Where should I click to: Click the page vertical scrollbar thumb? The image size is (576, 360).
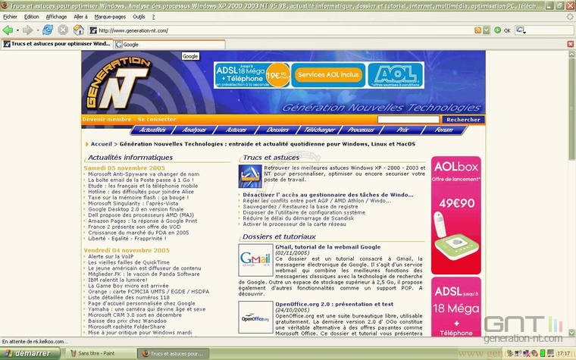(x=571, y=109)
